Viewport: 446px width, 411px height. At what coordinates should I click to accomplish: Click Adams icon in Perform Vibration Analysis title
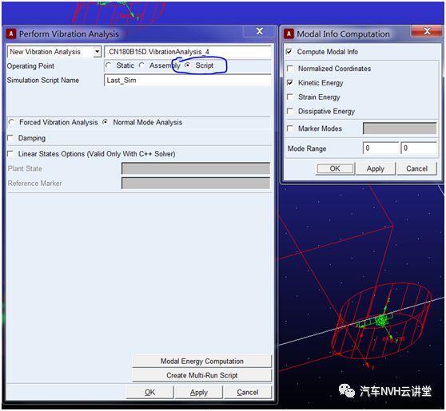coord(11,34)
